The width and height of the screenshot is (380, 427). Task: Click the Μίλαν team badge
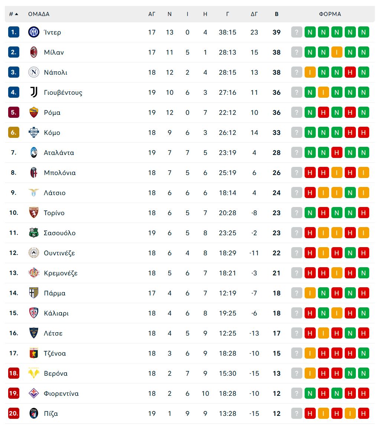point(34,52)
